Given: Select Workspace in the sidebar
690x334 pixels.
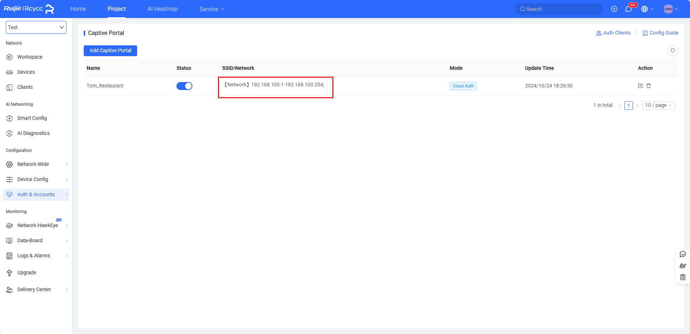Looking at the screenshot, I should point(30,57).
